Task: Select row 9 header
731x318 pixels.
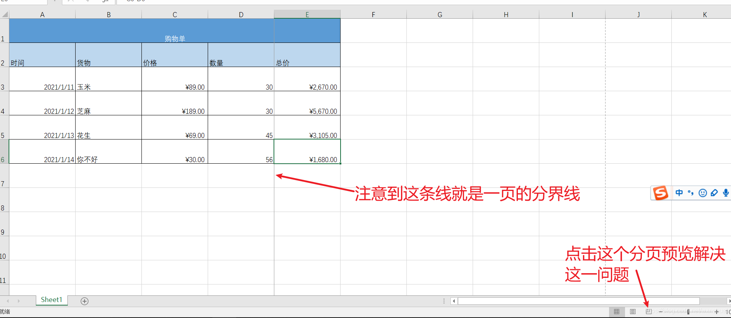Action: (x=4, y=224)
